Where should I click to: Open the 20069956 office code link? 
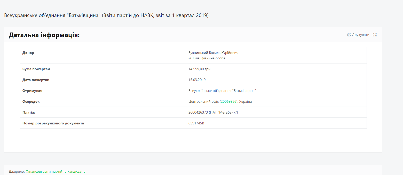point(229,102)
